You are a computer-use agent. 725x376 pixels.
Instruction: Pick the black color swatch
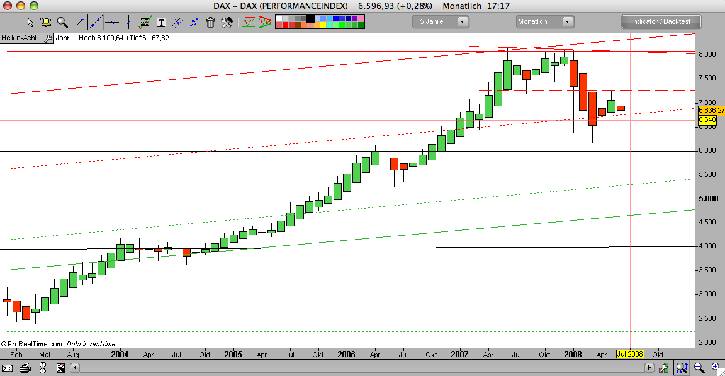click(311, 18)
